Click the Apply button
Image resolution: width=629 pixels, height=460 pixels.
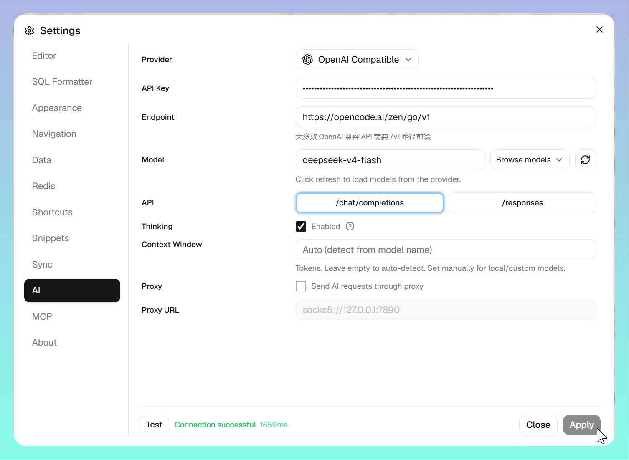[581, 425]
